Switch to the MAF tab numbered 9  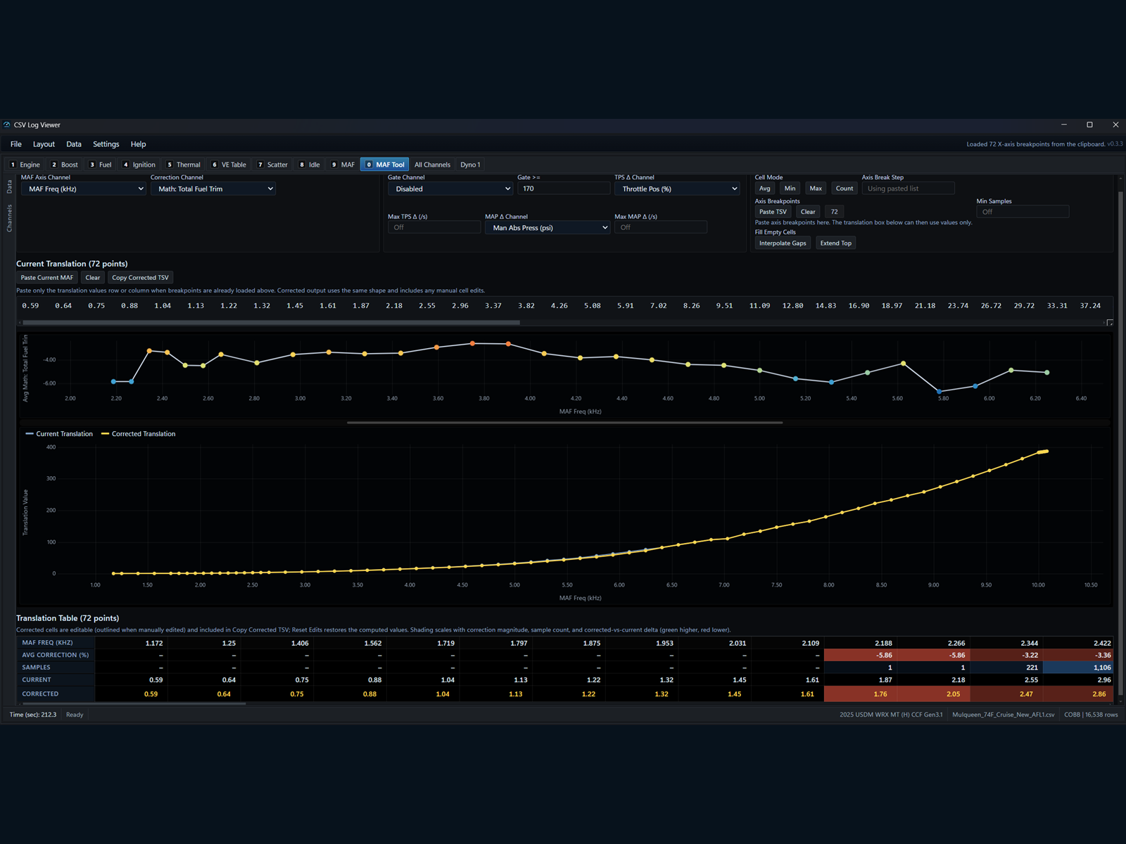tap(343, 165)
